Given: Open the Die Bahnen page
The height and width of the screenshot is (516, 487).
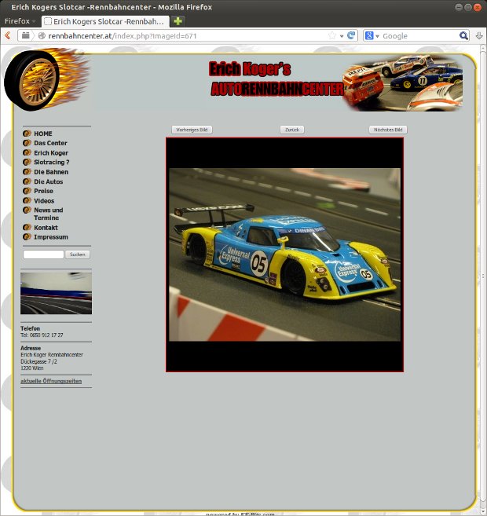Looking at the screenshot, I should tap(51, 172).
